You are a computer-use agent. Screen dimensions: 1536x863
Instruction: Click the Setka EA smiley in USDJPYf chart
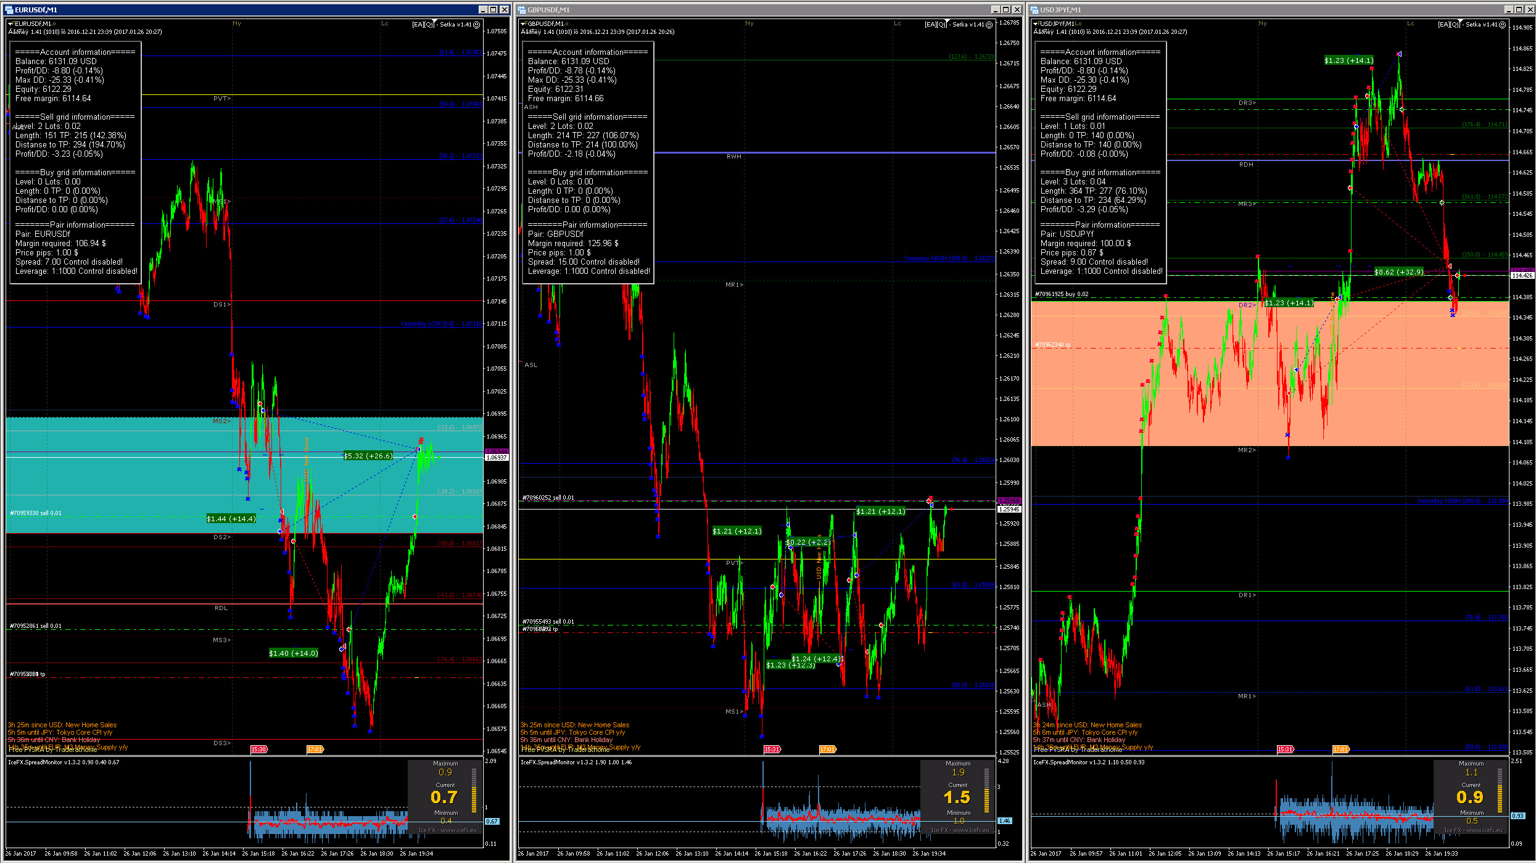point(1503,25)
